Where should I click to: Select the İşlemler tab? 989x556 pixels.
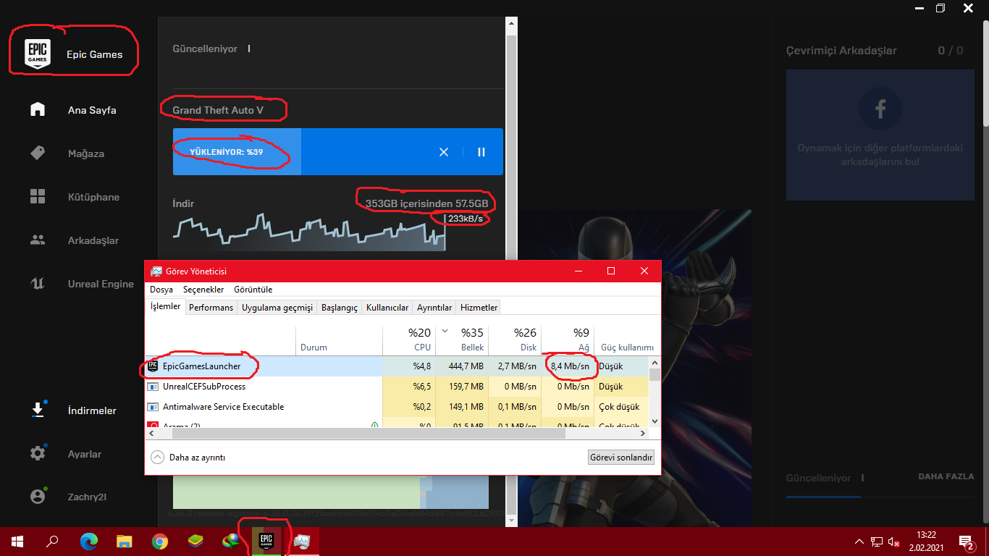(165, 306)
